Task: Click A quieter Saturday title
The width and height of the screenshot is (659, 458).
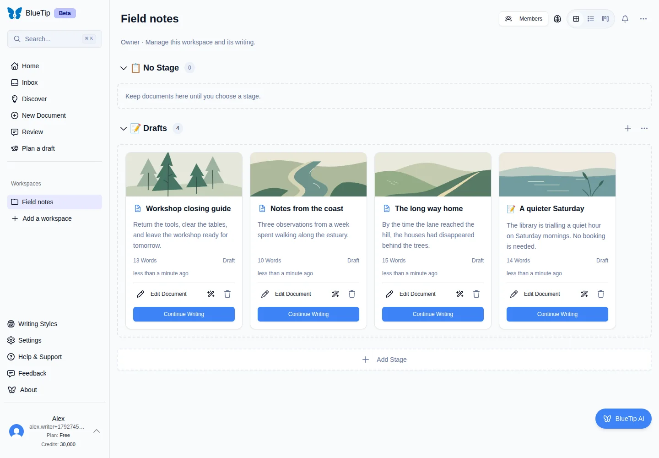Action: [552, 208]
